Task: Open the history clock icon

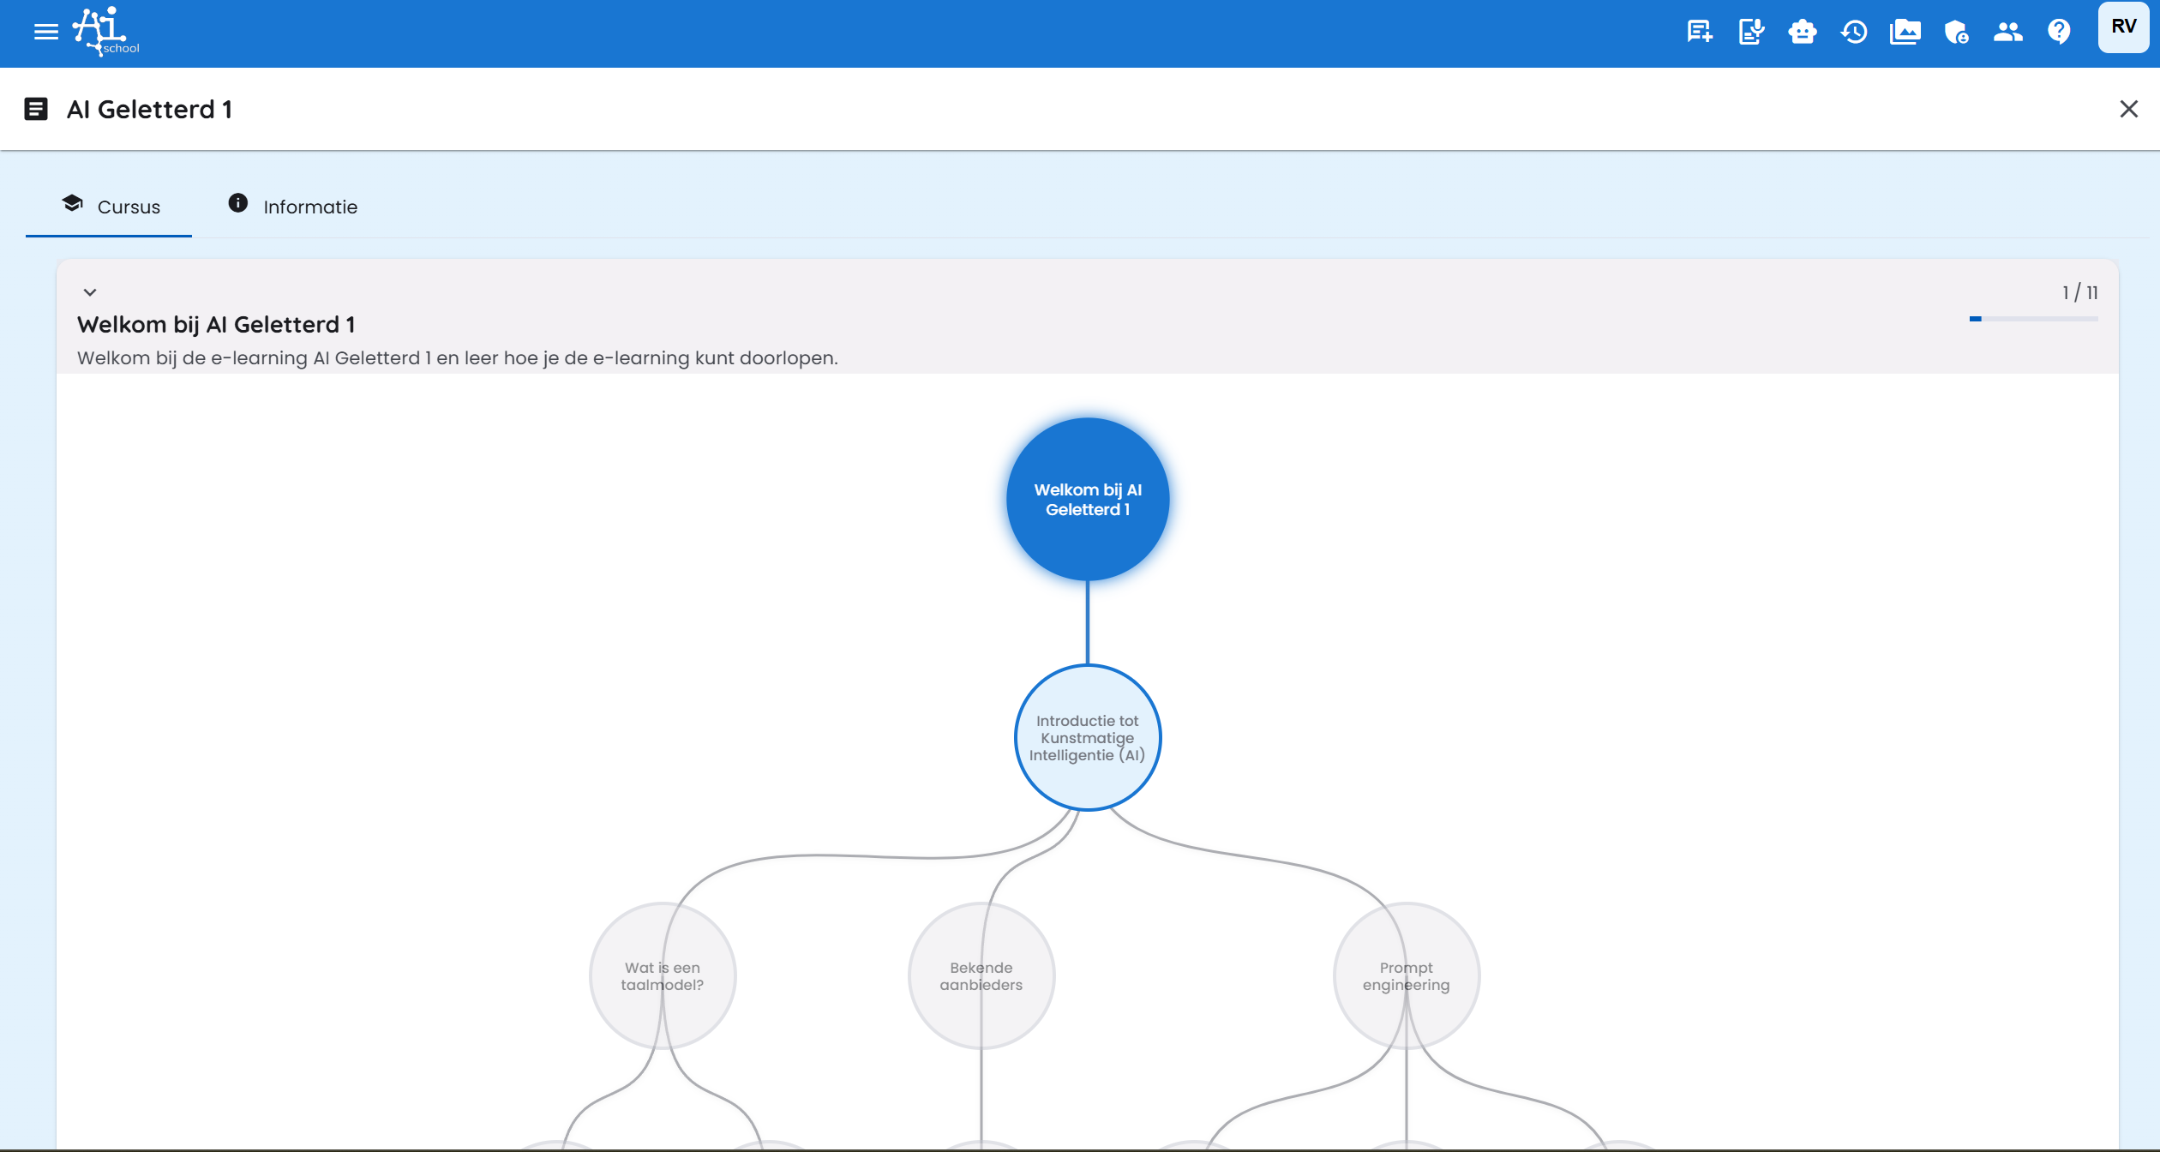Action: click(1854, 32)
